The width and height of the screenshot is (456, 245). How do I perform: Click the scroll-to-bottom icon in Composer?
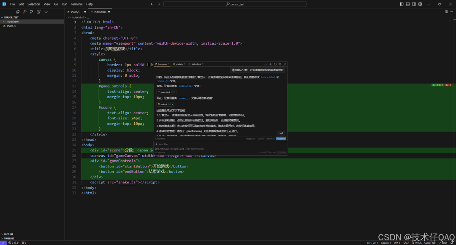pos(281,134)
